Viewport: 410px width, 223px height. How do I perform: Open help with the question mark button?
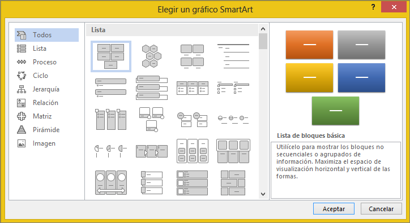pos(373,7)
